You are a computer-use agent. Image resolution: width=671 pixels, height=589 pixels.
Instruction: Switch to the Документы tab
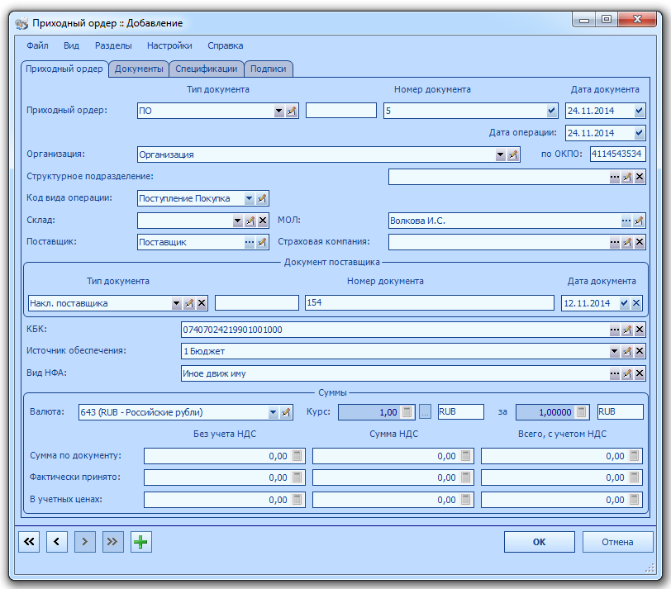point(139,69)
